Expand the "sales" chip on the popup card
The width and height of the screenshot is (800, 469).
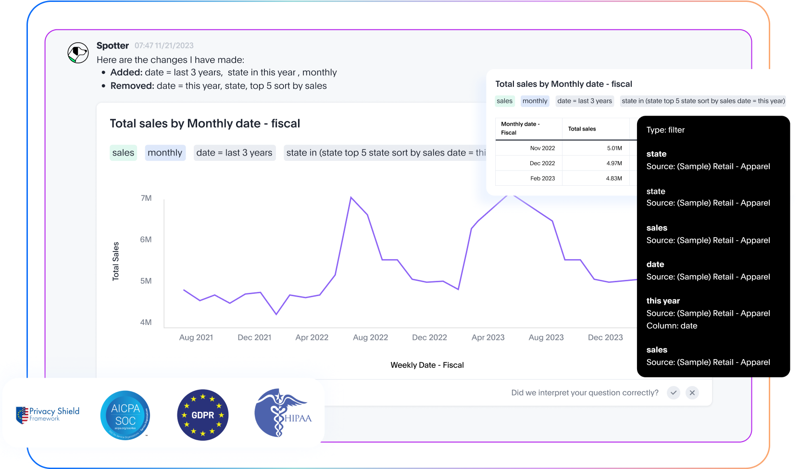click(x=504, y=101)
